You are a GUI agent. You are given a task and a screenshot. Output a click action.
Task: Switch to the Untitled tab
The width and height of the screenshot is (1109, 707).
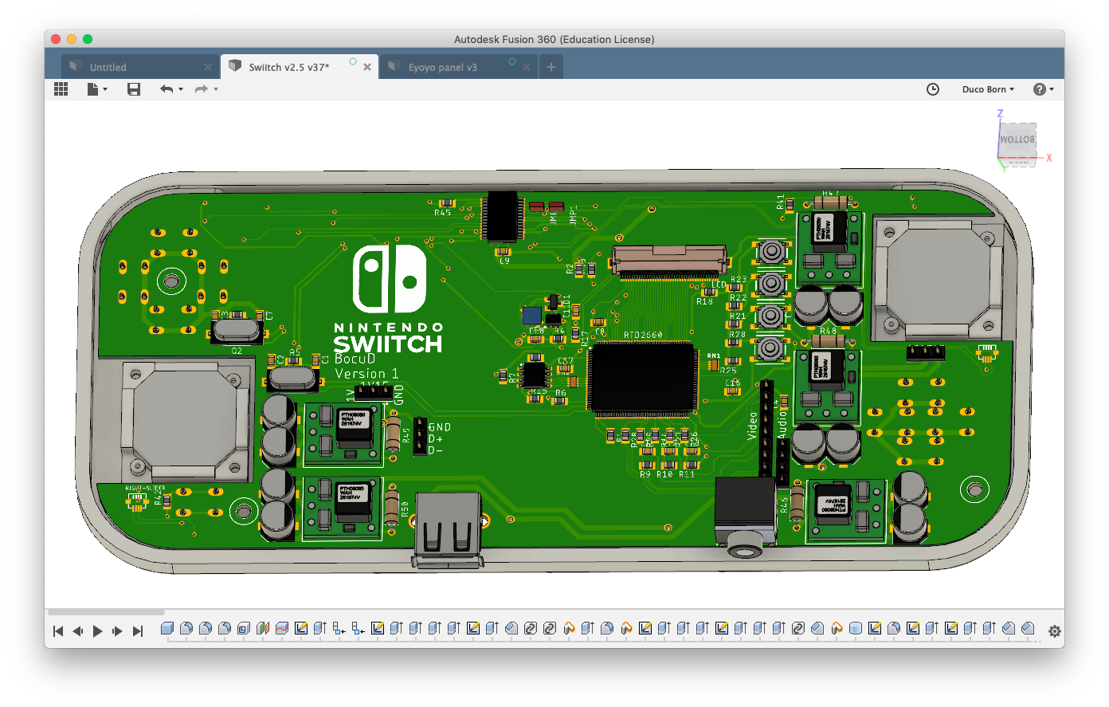pos(141,67)
